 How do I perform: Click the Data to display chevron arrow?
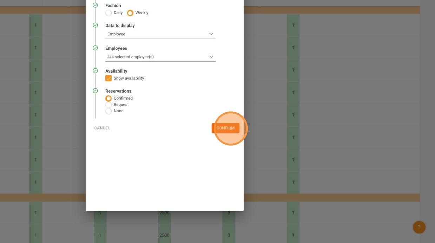[x=211, y=34]
